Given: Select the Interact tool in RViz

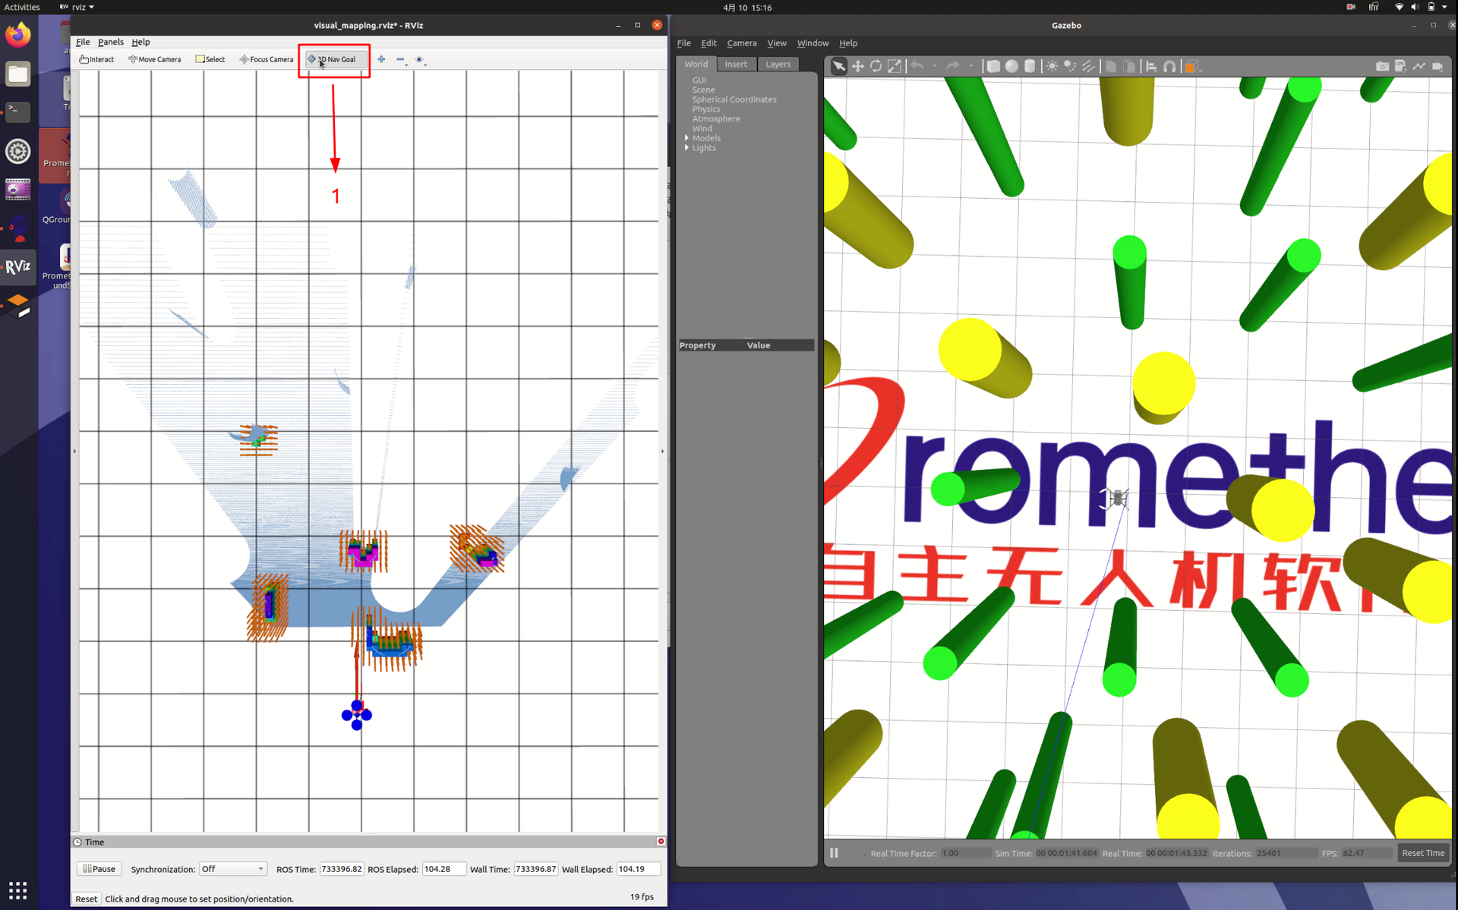Looking at the screenshot, I should click(x=96, y=59).
